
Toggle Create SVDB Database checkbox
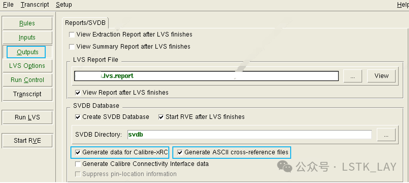coord(78,117)
